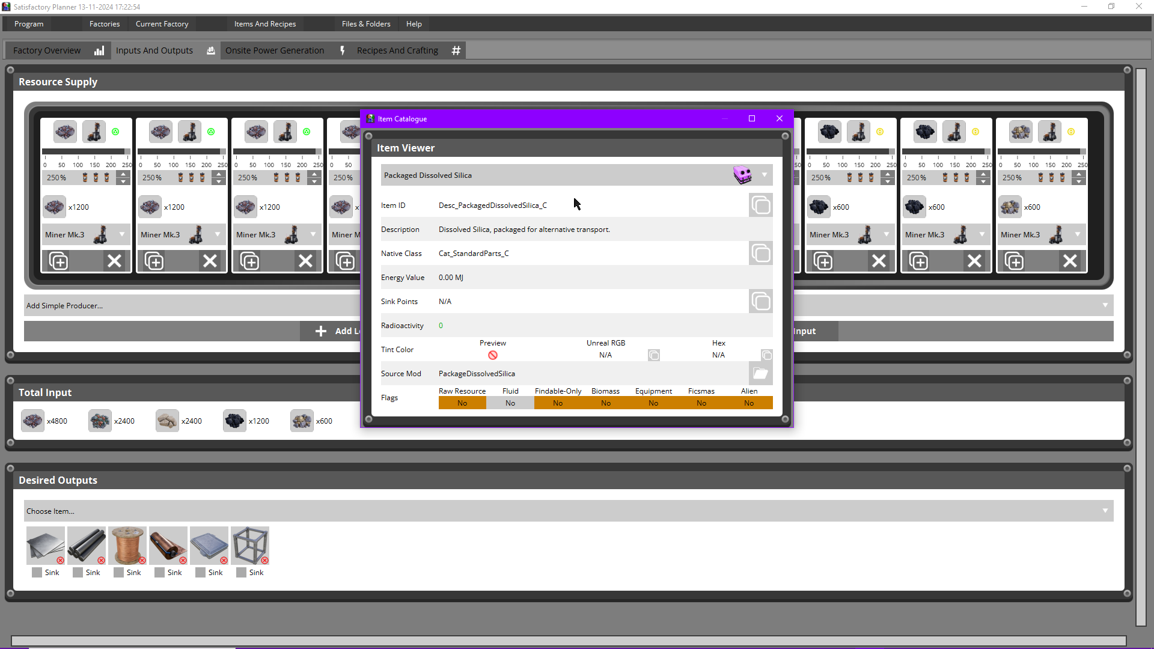Open the Packaged Dissolved Silica item selector dropdown
Viewport: 1154px width, 649px height.
(765, 175)
